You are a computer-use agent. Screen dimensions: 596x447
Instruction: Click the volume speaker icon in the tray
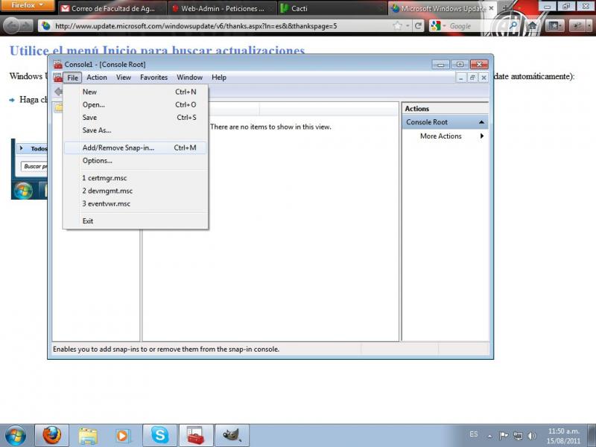tap(532, 436)
